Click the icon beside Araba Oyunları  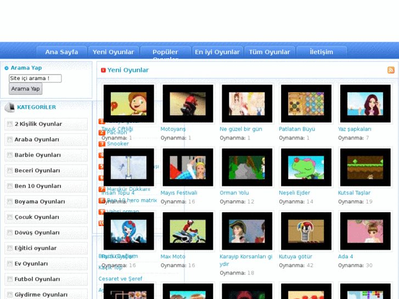pos(10,140)
